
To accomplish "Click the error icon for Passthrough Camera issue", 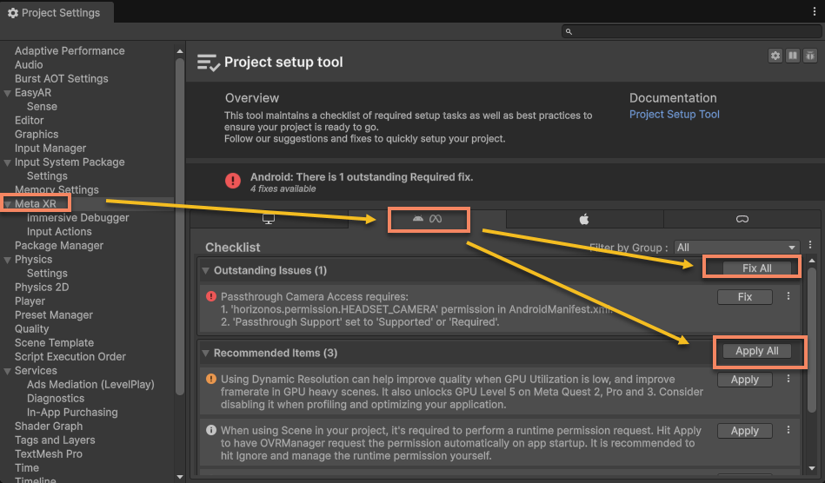I will point(211,296).
